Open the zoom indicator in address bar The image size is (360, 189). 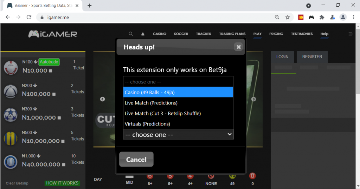(277, 17)
